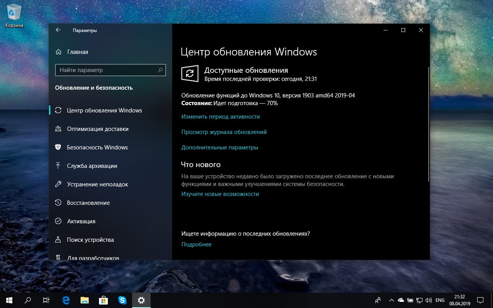Launch Skype from the taskbar
The height and width of the screenshot is (308, 493).
122,300
